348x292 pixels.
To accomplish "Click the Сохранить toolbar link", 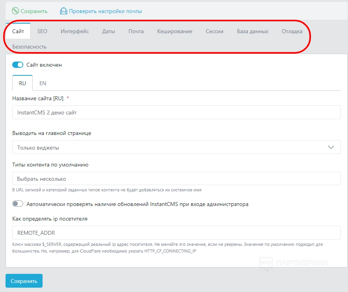I will tap(34, 11).
